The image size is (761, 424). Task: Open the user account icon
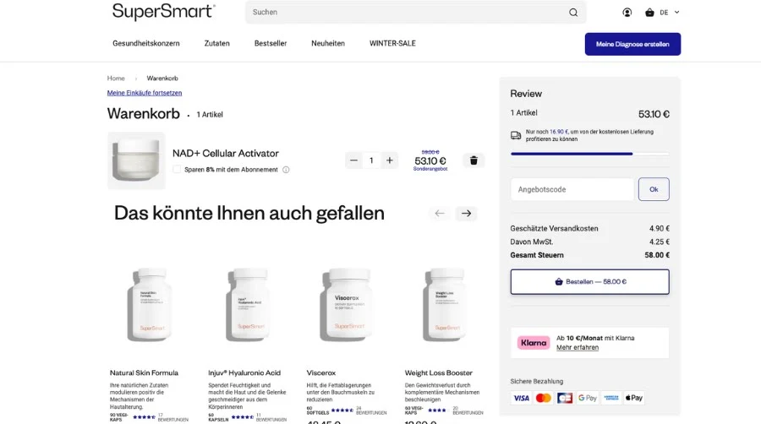[x=627, y=13]
